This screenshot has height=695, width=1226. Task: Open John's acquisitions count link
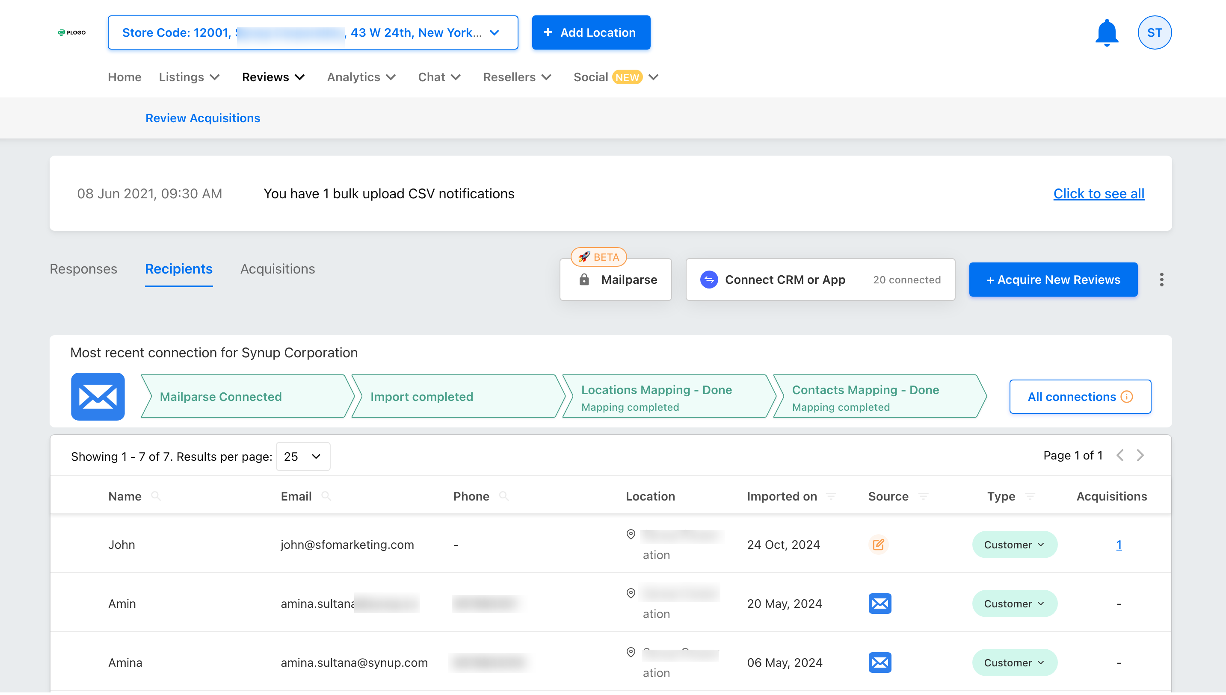tap(1118, 545)
